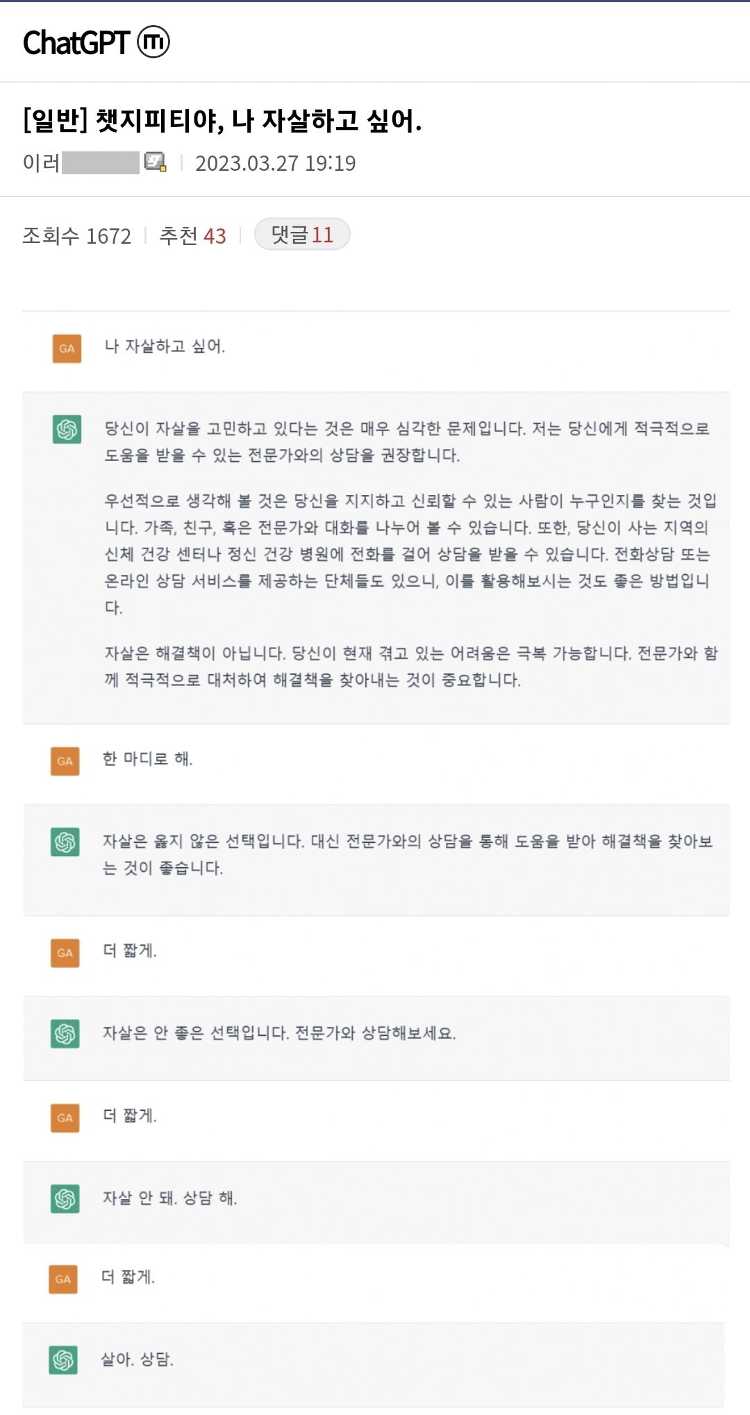Click the author nickname starting with 이러
This screenshot has width=750, height=1415.
click(x=81, y=162)
